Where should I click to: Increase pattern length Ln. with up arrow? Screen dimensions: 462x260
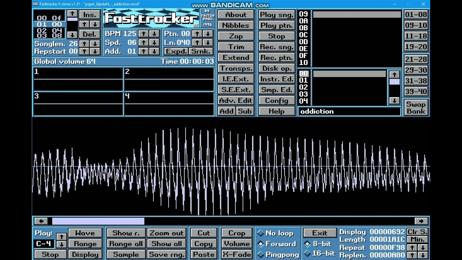[197, 43]
